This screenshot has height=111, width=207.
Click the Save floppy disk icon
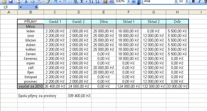(x=10, y=1)
